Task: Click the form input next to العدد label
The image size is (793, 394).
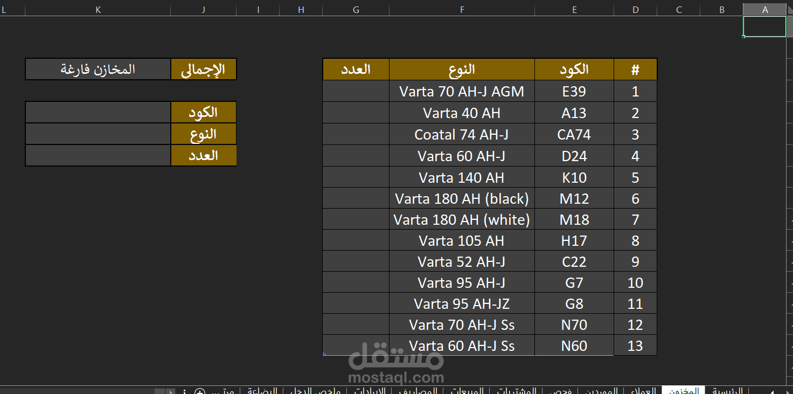Action: [98, 155]
